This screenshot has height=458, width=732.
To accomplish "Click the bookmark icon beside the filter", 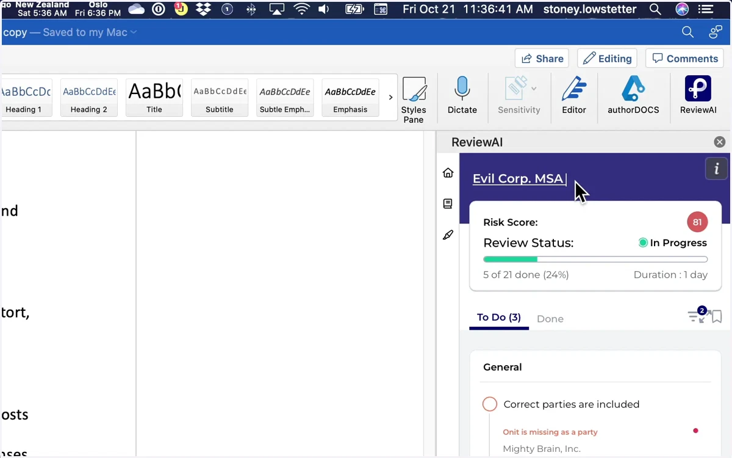I will pos(717,316).
